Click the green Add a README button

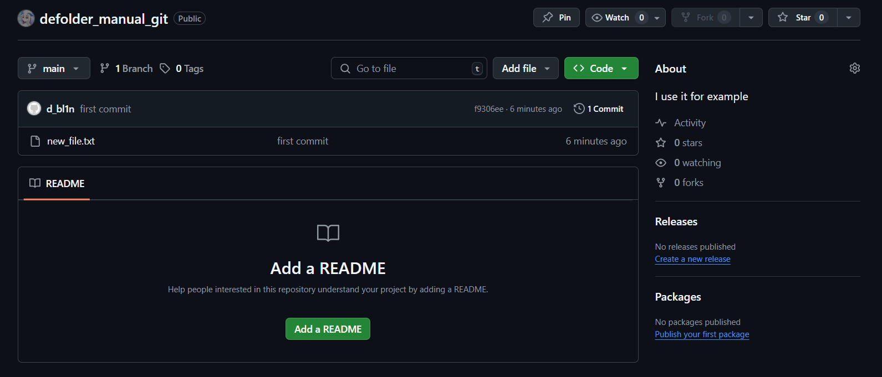coord(328,329)
